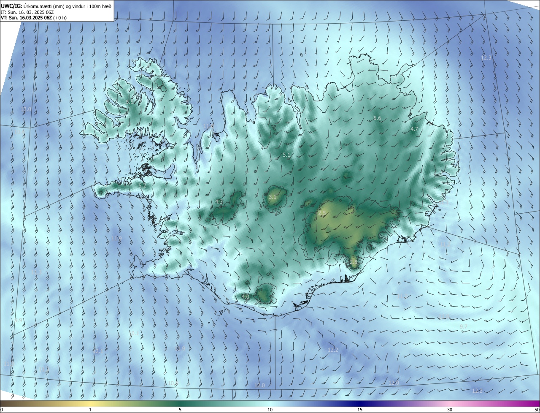540x413 pixels.
Task: Click the 4.0 value on the map
Action: click(x=246, y=296)
